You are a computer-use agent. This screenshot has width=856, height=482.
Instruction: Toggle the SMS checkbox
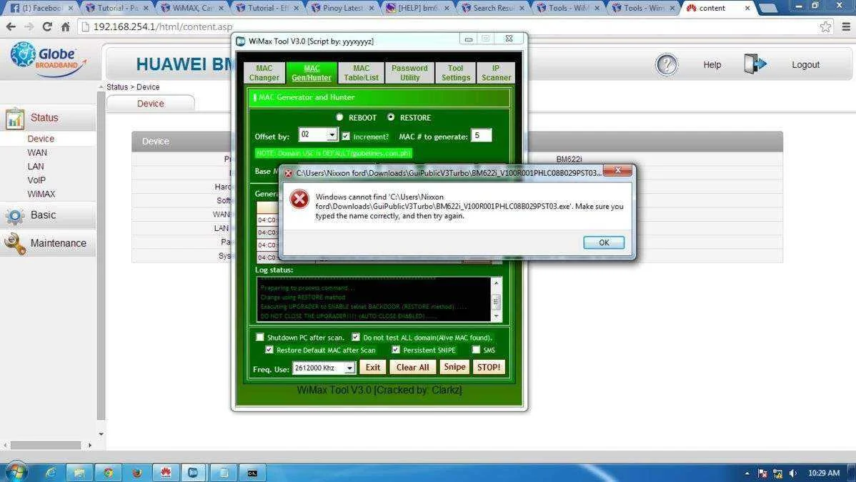tap(476, 350)
